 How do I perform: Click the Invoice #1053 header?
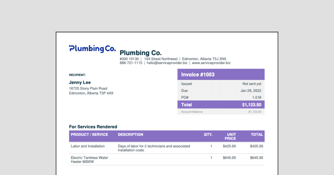point(221,74)
